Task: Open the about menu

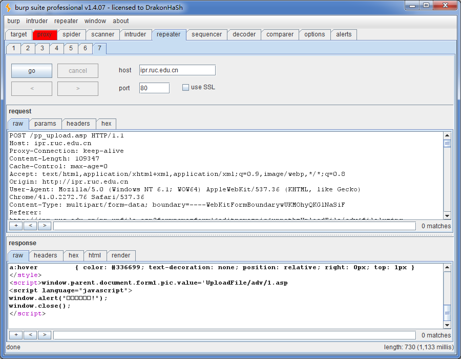Action: tap(120, 21)
